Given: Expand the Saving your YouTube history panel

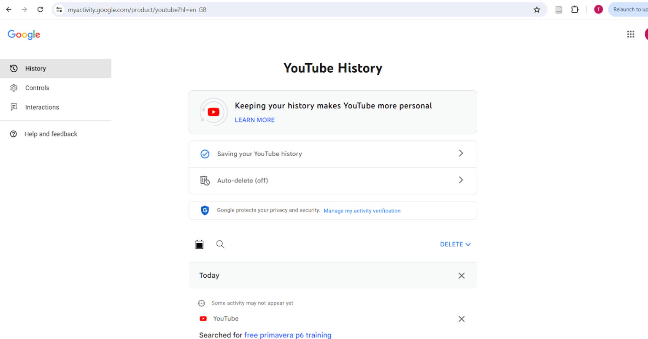Looking at the screenshot, I should pyautogui.click(x=333, y=154).
